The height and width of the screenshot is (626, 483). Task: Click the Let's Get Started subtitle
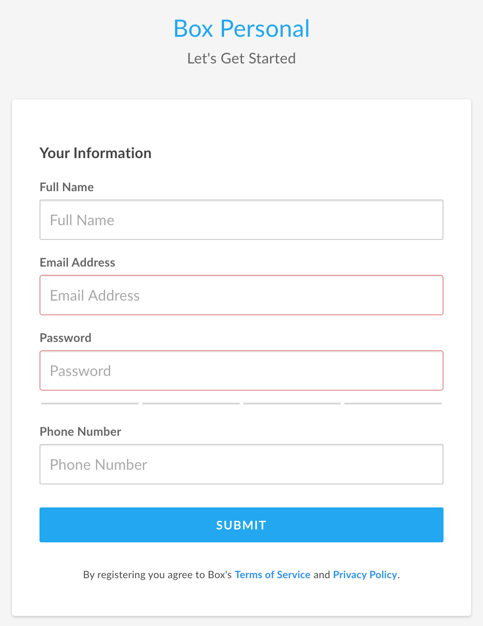pyautogui.click(x=241, y=58)
